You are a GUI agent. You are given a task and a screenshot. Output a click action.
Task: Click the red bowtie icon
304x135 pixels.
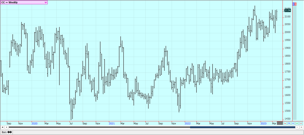coord(301,123)
